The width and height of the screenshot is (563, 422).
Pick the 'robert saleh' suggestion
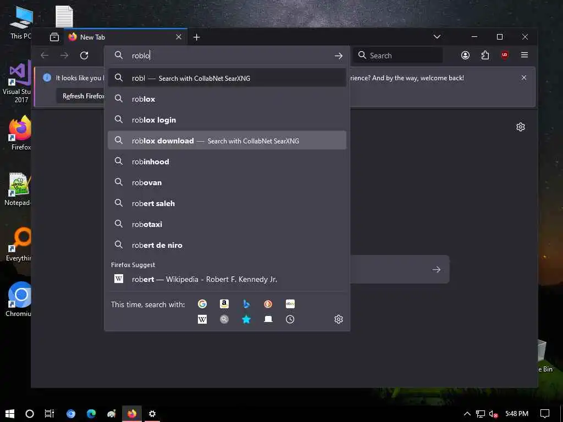227,203
